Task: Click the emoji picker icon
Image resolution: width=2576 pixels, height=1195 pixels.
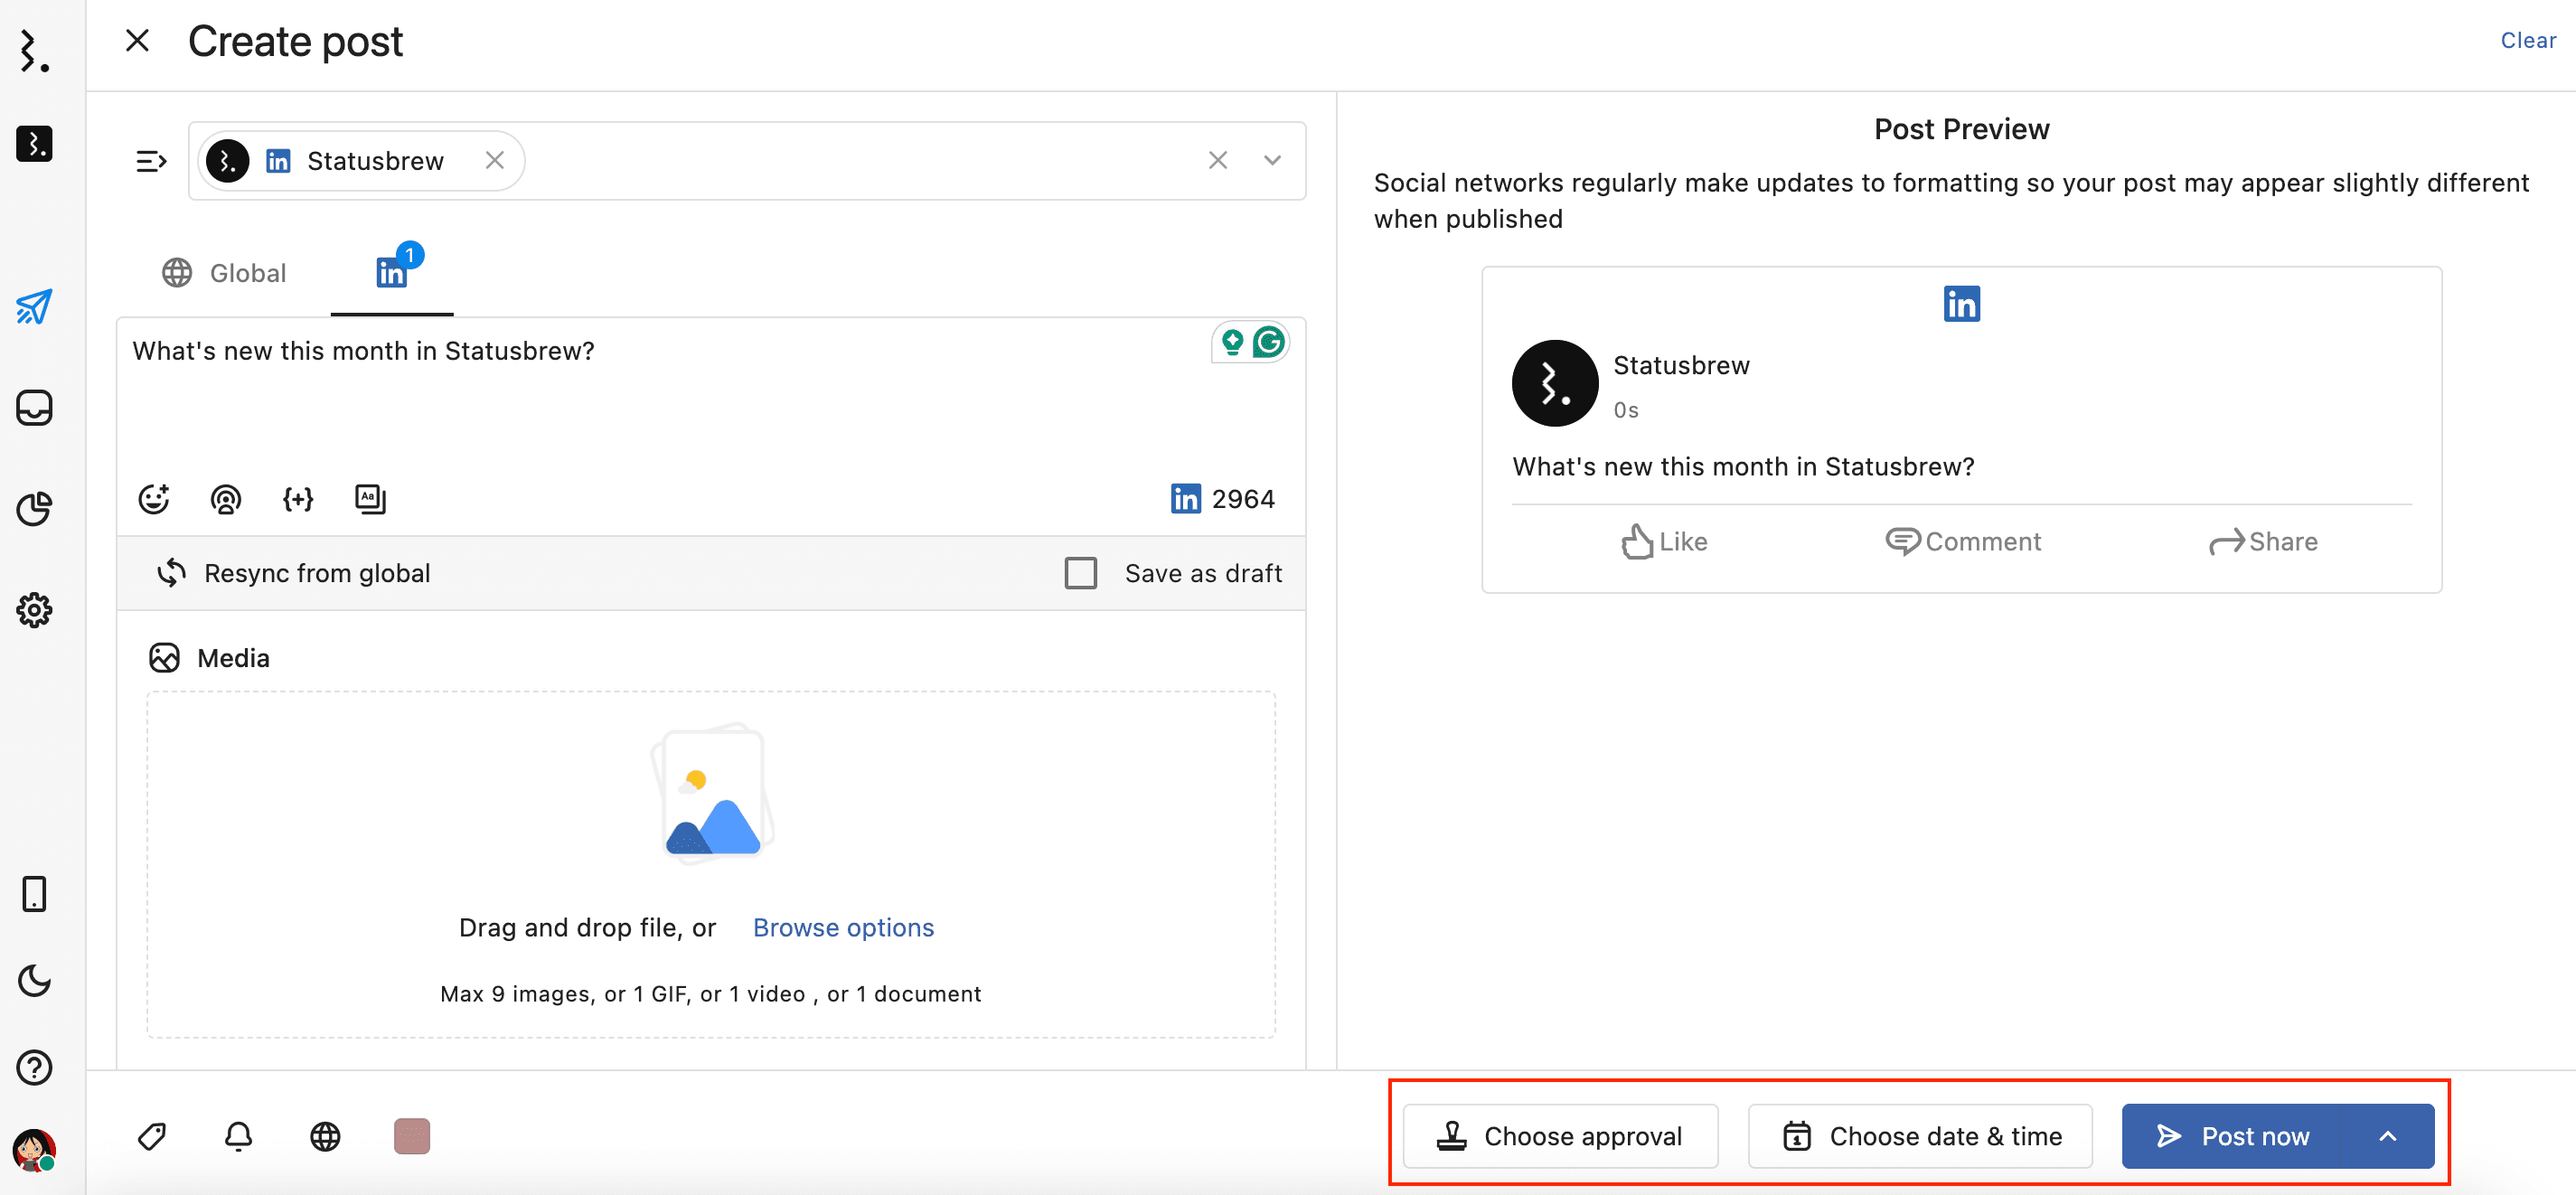Action: 153,498
